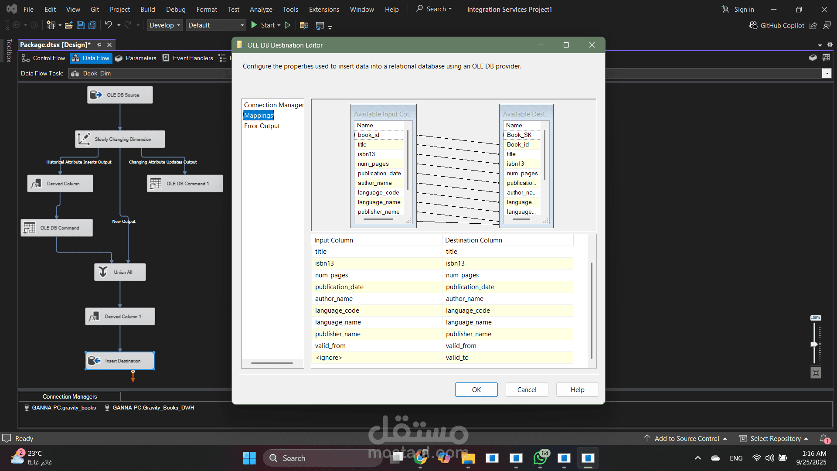This screenshot has height=471, width=837.
Task: Open GitHub Copilot from the toolbar
Action: pyautogui.click(x=777, y=25)
